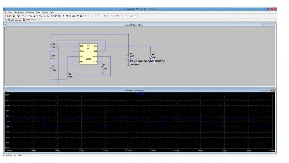This screenshot has height=163, width=289.
Task: Run the simulation with the running-man icon
Action: (x=23, y=16)
